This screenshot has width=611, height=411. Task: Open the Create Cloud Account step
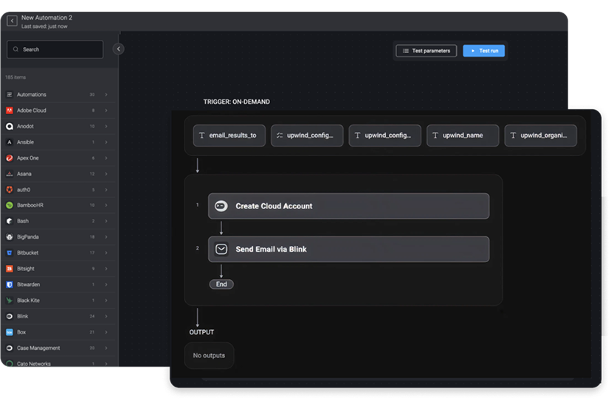[349, 206]
